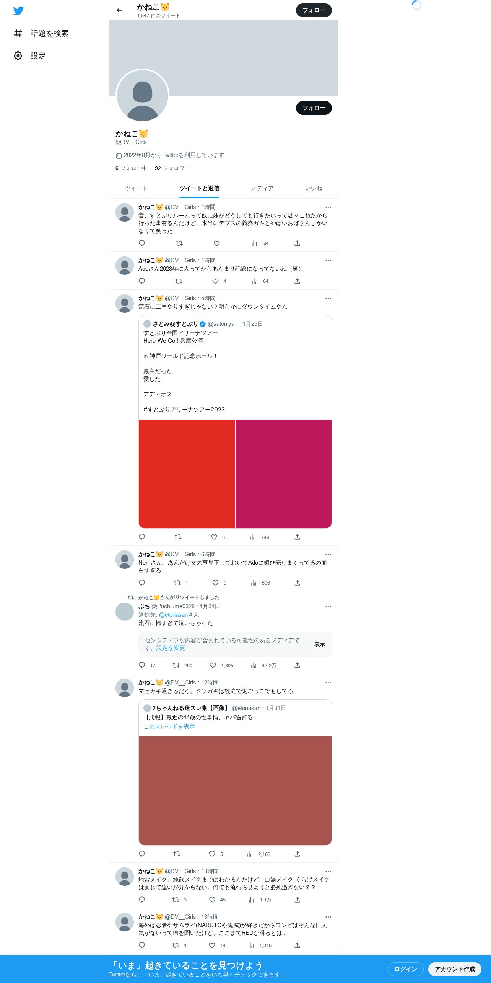
Task: Open more menu on ぷち retweet
Action: tap(328, 606)
